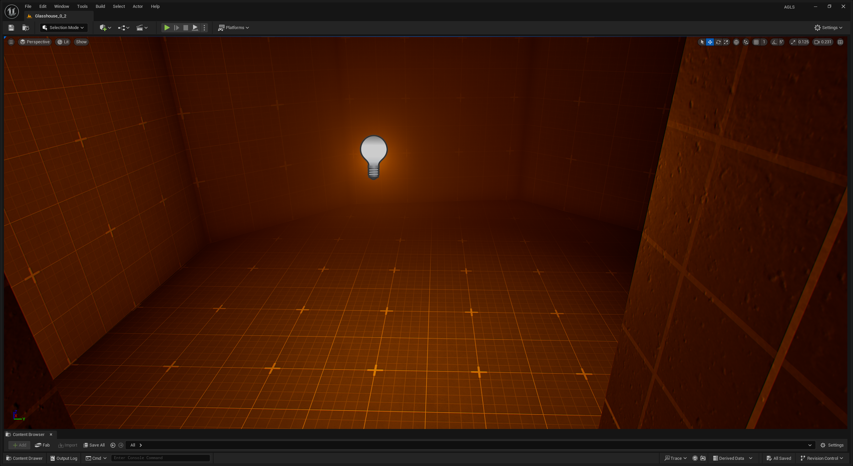Image resolution: width=853 pixels, height=466 pixels.
Task: Toggle surface snapping in viewport
Action: click(x=746, y=42)
